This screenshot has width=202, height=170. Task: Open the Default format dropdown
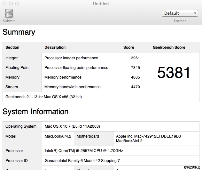(x=180, y=13)
